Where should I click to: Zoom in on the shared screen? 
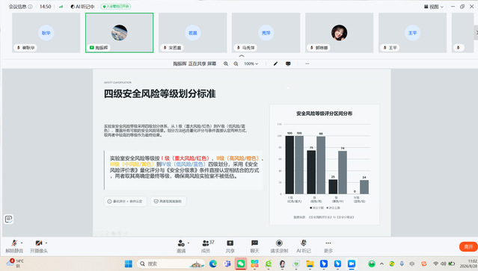(x=226, y=64)
